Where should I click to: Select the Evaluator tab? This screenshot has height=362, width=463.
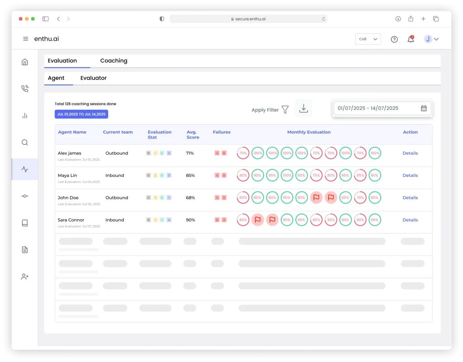(93, 78)
